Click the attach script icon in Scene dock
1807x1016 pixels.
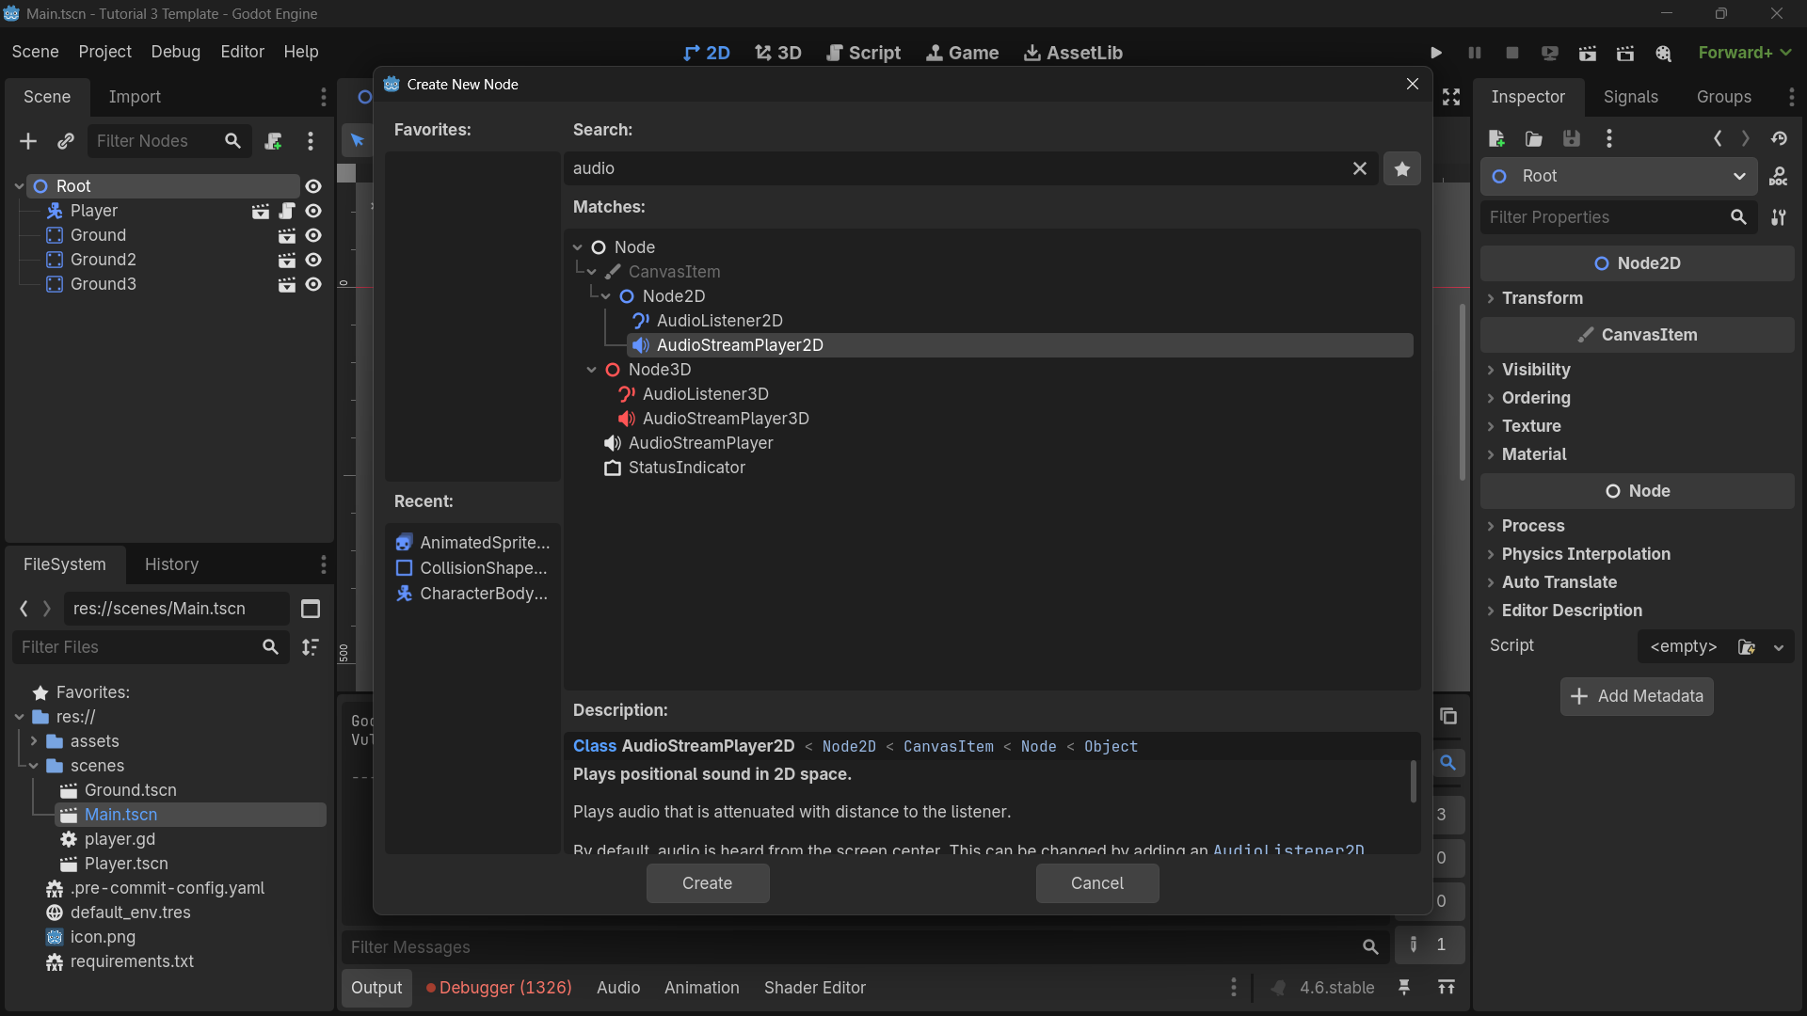(x=273, y=141)
